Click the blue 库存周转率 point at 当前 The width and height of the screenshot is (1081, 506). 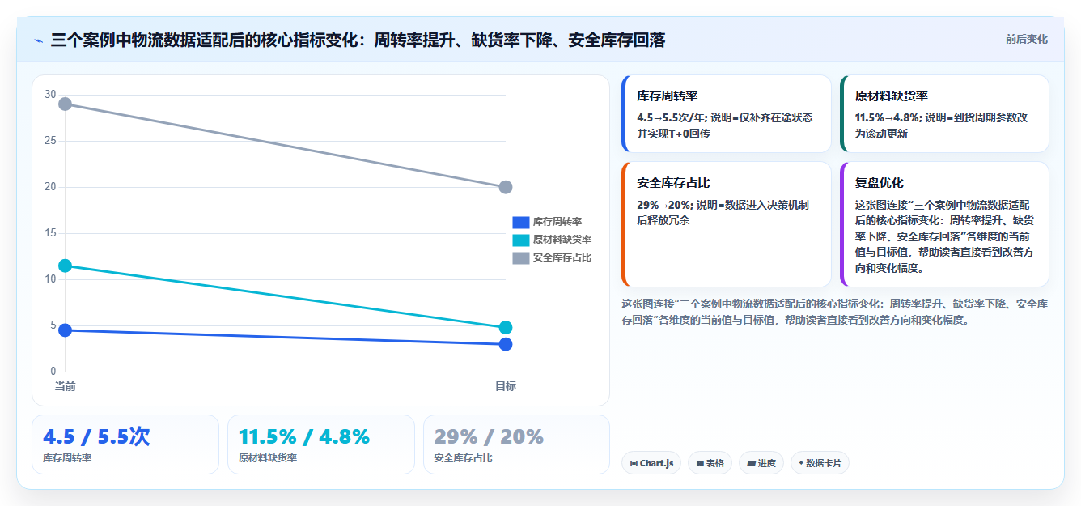66,330
